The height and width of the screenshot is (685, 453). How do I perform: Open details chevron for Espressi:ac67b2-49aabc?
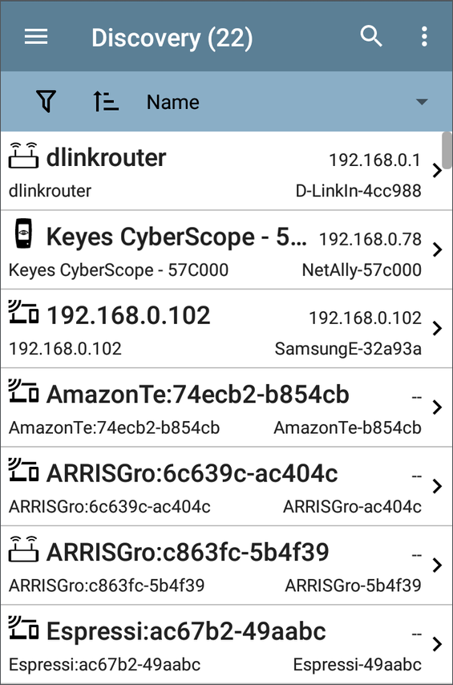[x=437, y=644]
